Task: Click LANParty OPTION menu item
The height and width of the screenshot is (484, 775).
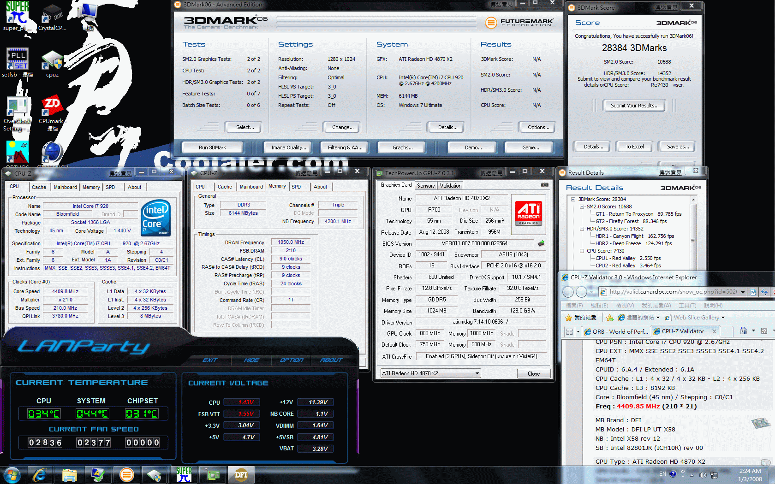Action: tap(292, 360)
